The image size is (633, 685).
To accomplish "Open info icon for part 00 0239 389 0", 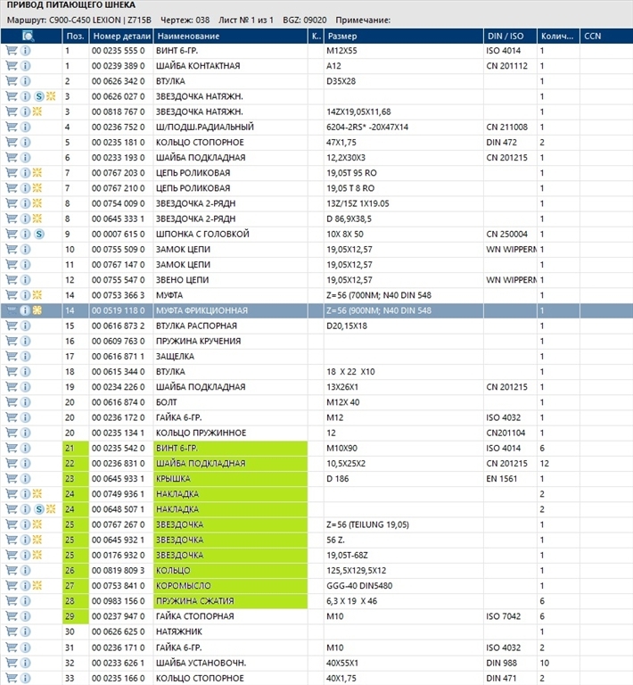I will [25, 65].
